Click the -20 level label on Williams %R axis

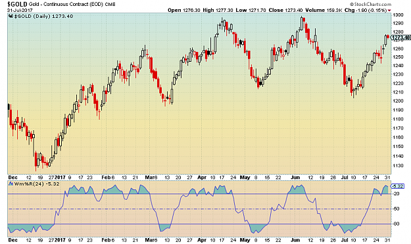(x=397, y=193)
